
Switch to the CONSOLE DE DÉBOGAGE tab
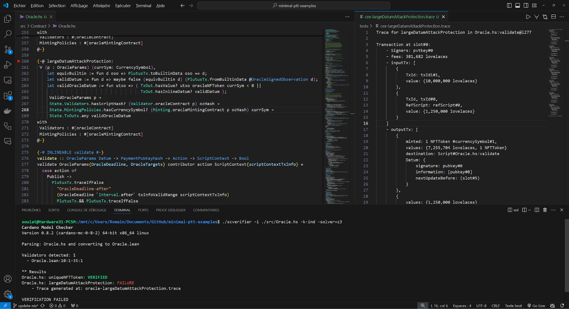[87, 210]
